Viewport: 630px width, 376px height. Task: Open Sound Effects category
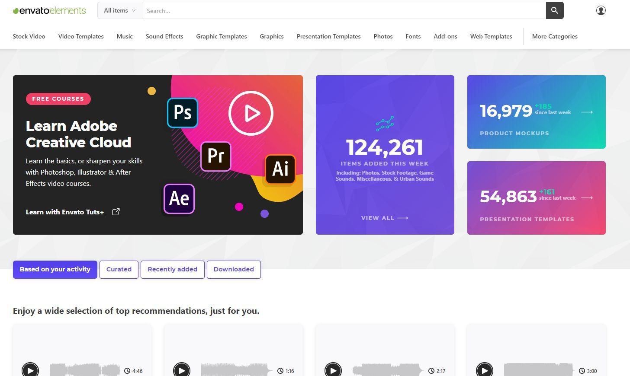[164, 36]
